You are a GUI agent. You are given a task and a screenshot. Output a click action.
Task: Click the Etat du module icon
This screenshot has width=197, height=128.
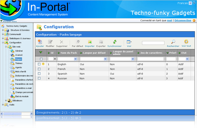click(x=12, y=96)
